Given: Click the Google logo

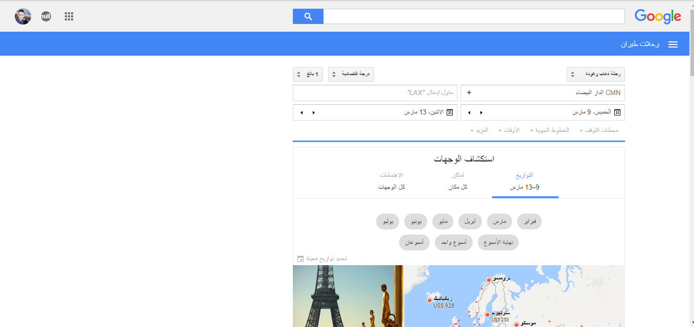Looking at the screenshot, I should point(658,16).
